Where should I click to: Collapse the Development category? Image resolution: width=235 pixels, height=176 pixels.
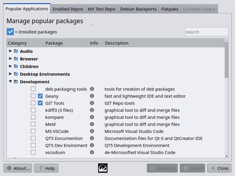point(11,82)
